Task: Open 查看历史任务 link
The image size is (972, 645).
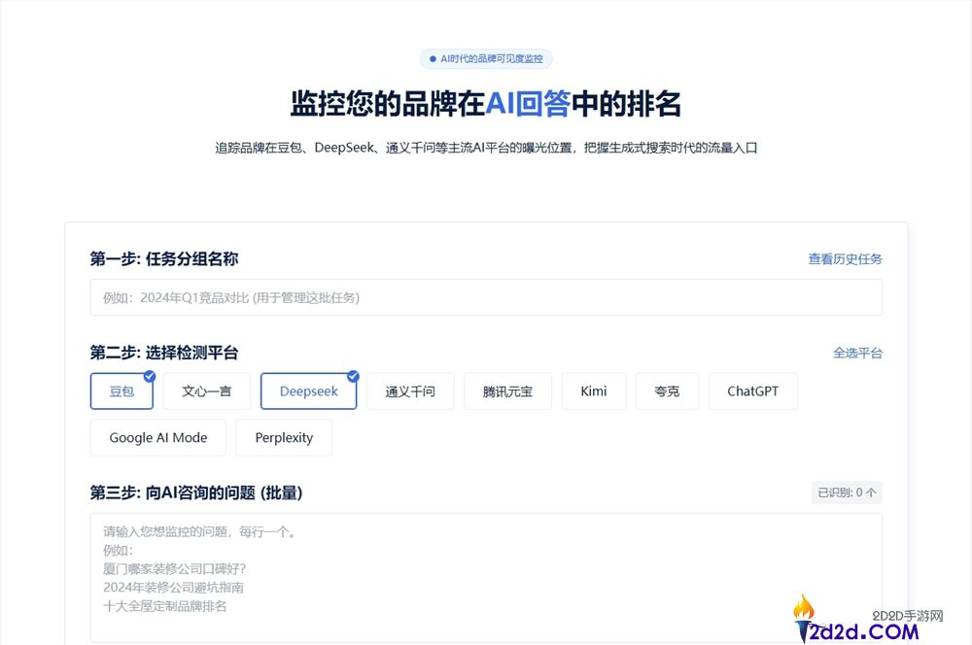Action: point(845,259)
